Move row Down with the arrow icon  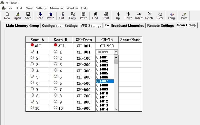128,16
